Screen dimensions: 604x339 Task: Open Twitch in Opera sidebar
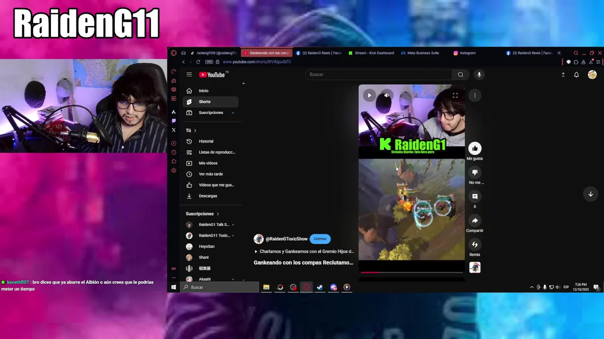174,121
